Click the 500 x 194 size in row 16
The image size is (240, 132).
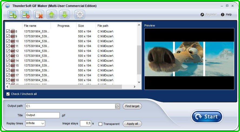(x=85, y=70)
